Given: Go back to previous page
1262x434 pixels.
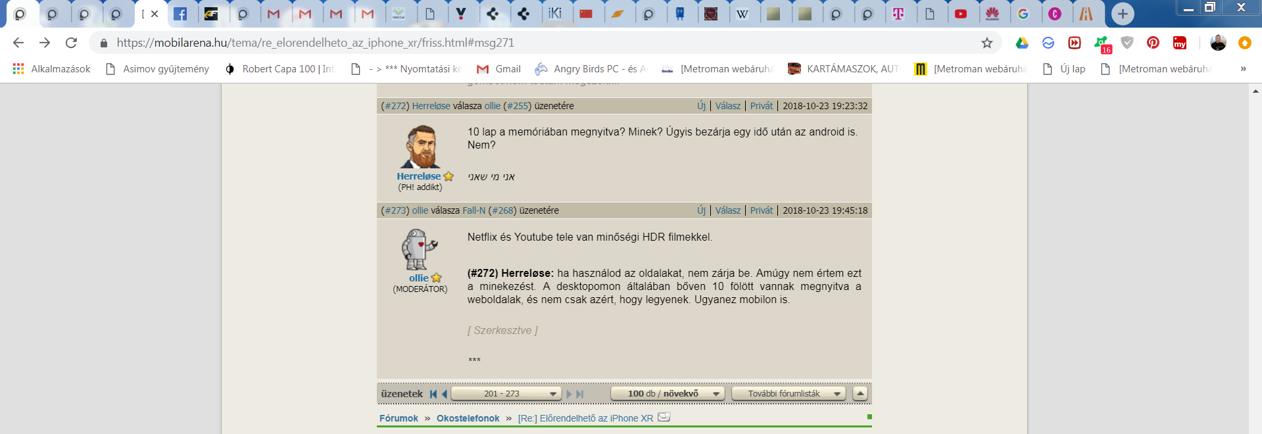Looking at the screenshot, I should pyautogui.click(x=18, y=43).
